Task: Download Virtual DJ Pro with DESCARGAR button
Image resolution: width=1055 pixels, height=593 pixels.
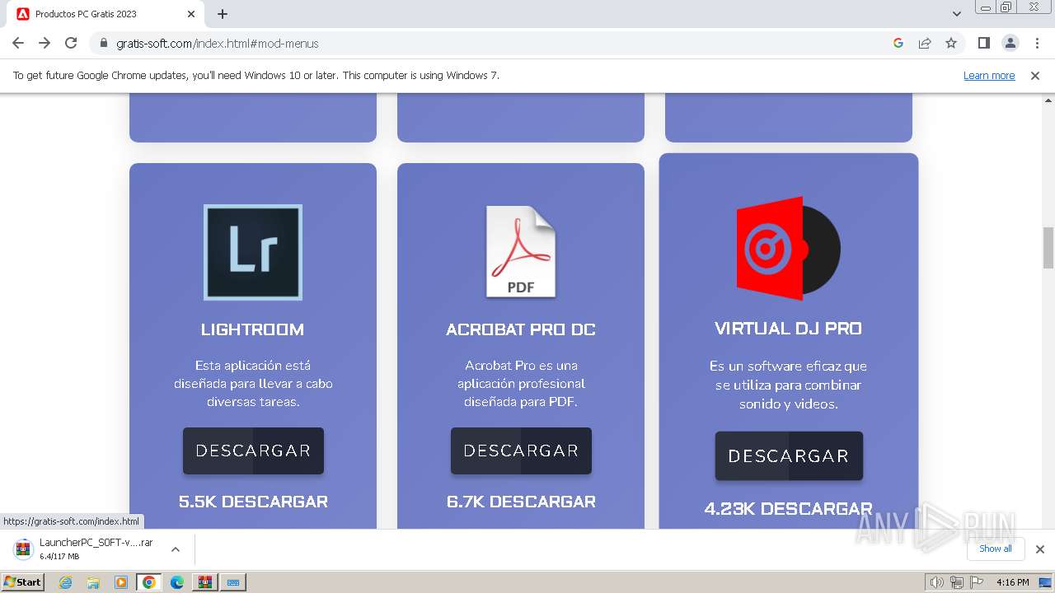Action: [x=789, y=455]
